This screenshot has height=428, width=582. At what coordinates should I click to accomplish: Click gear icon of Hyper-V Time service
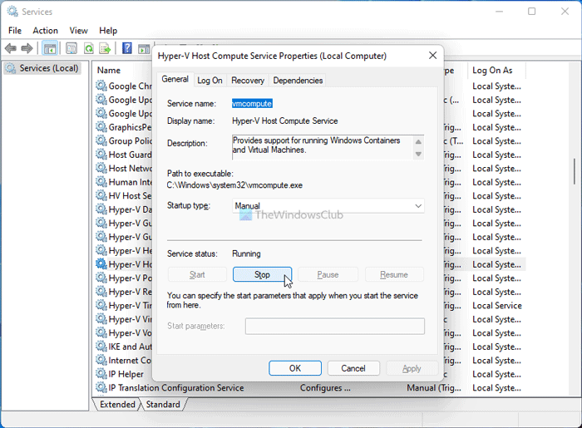coord(101,305)
